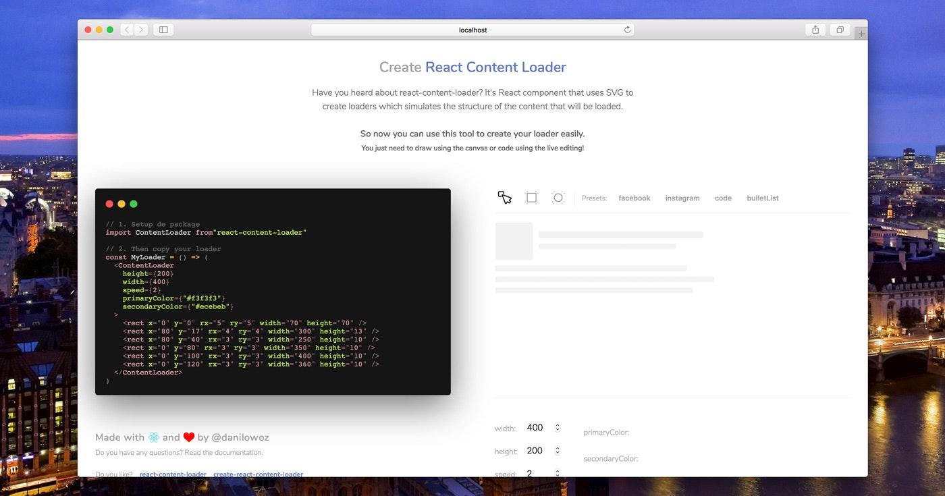
Task: Open Safari share menu
Action: click(x=815, y=30)
